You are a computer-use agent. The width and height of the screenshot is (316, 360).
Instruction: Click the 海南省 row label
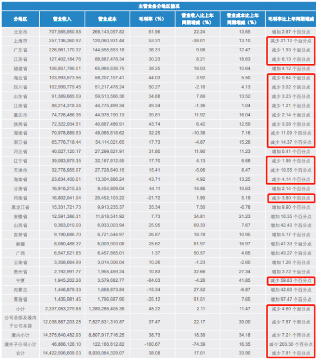pyautogui.click(x=21, y=180)
